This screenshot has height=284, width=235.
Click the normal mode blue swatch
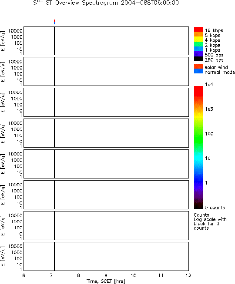click(x=198, y=71)
